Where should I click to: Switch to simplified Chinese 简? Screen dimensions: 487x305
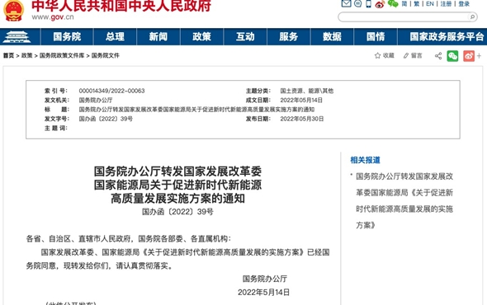pyautogui.click(x=404, y=4)
